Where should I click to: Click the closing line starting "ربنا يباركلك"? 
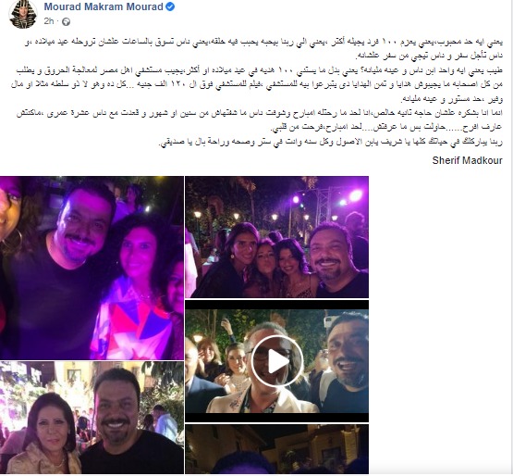coord(330,142)
